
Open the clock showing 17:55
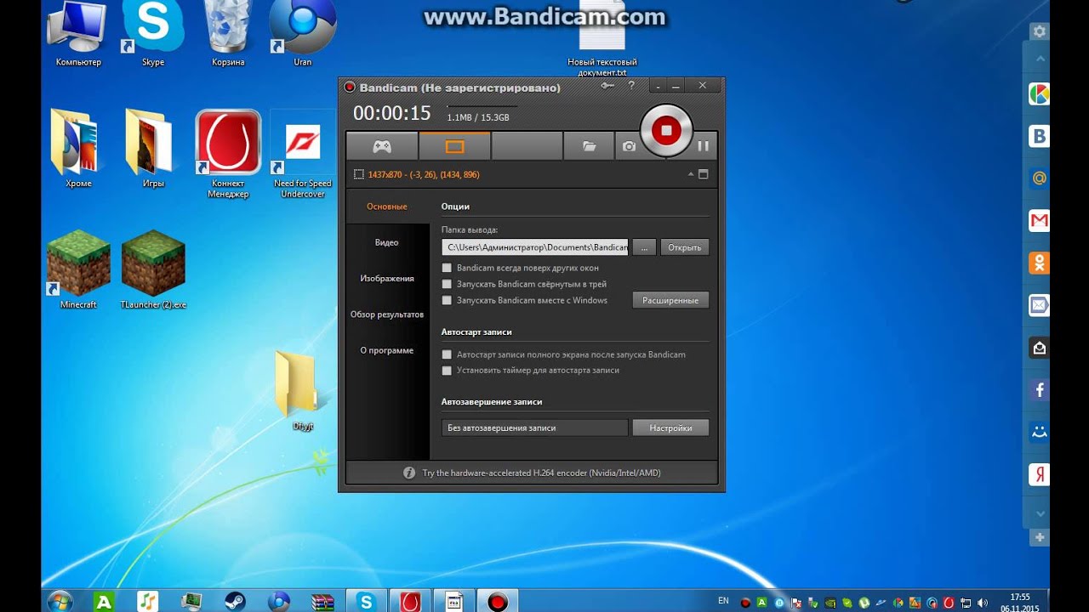pyautogui.click(x=1019, y=602)
